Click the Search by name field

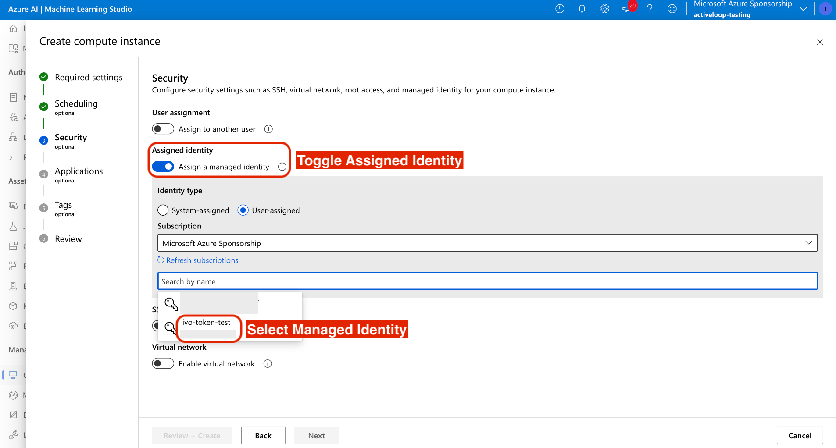(487, 281)
